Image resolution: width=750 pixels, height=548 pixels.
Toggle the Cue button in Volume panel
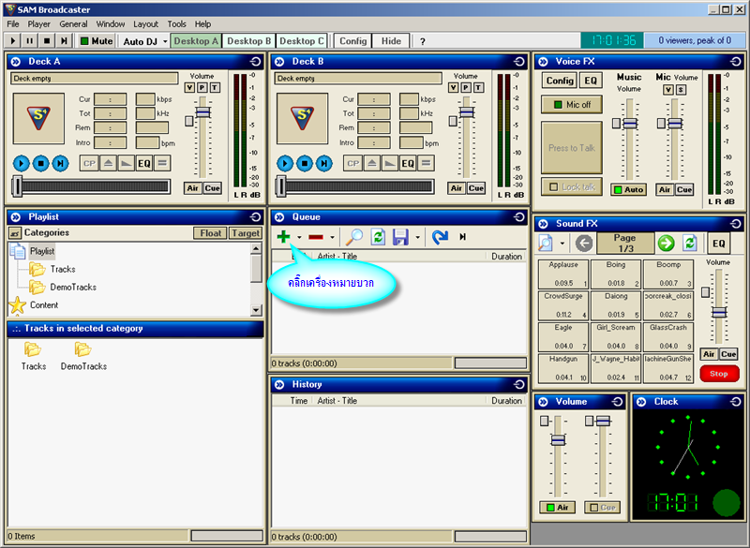602,508
